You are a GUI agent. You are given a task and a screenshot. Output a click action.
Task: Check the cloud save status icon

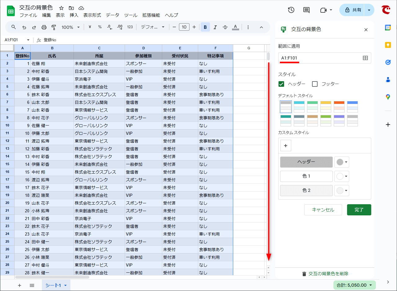pyautogui.click(x=81, y=8)
